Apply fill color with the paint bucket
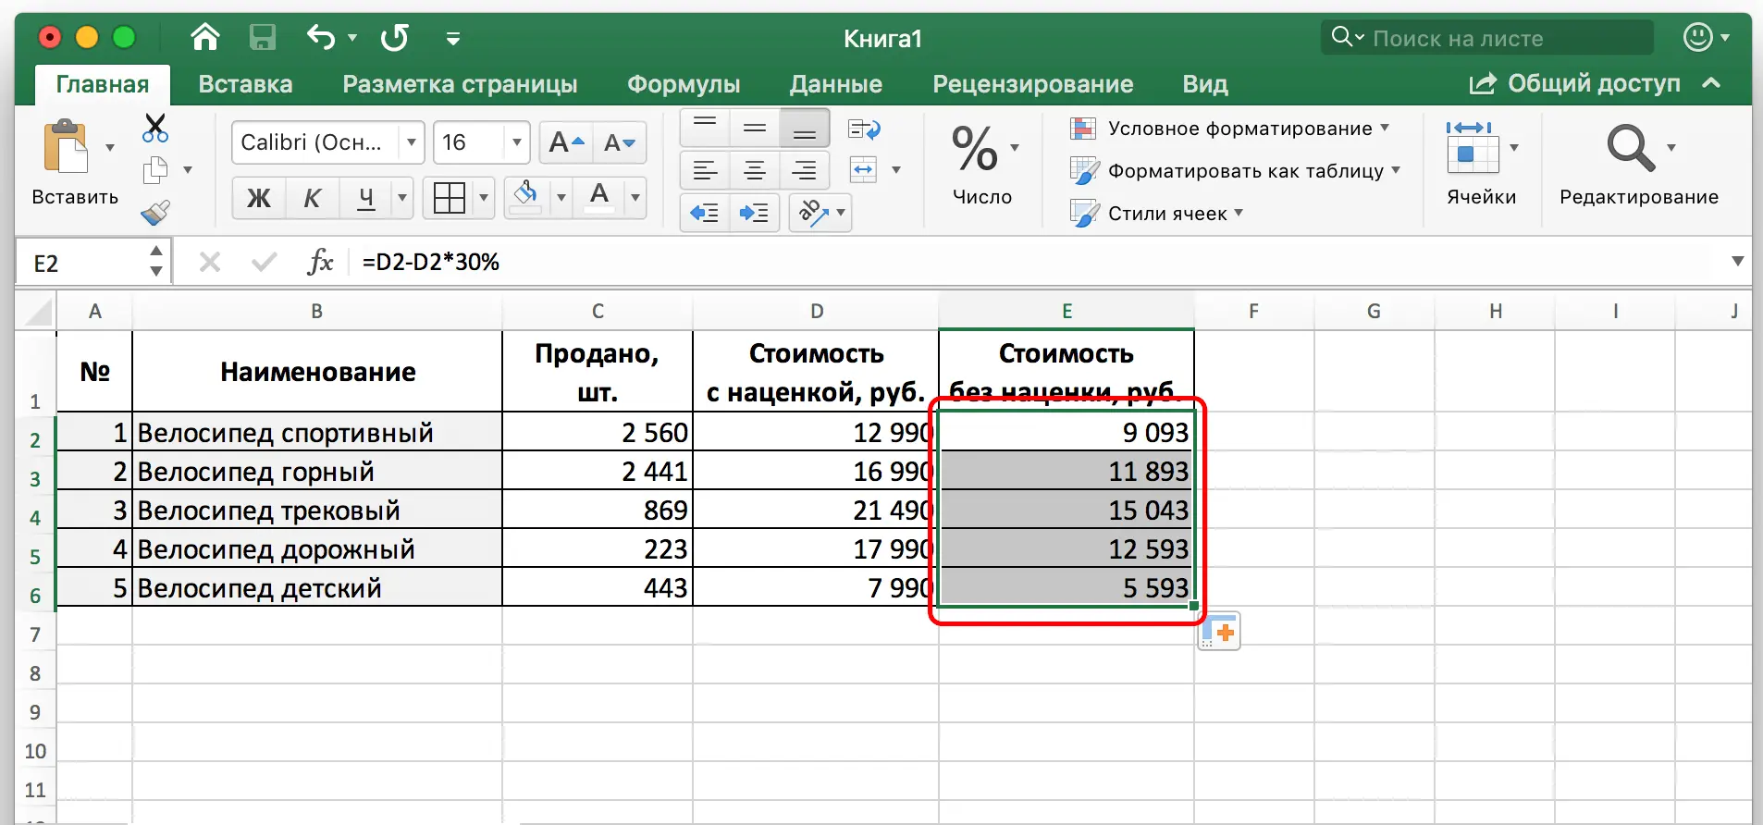The height and width of the screenshot is (825, 1763). click(525, 196)
